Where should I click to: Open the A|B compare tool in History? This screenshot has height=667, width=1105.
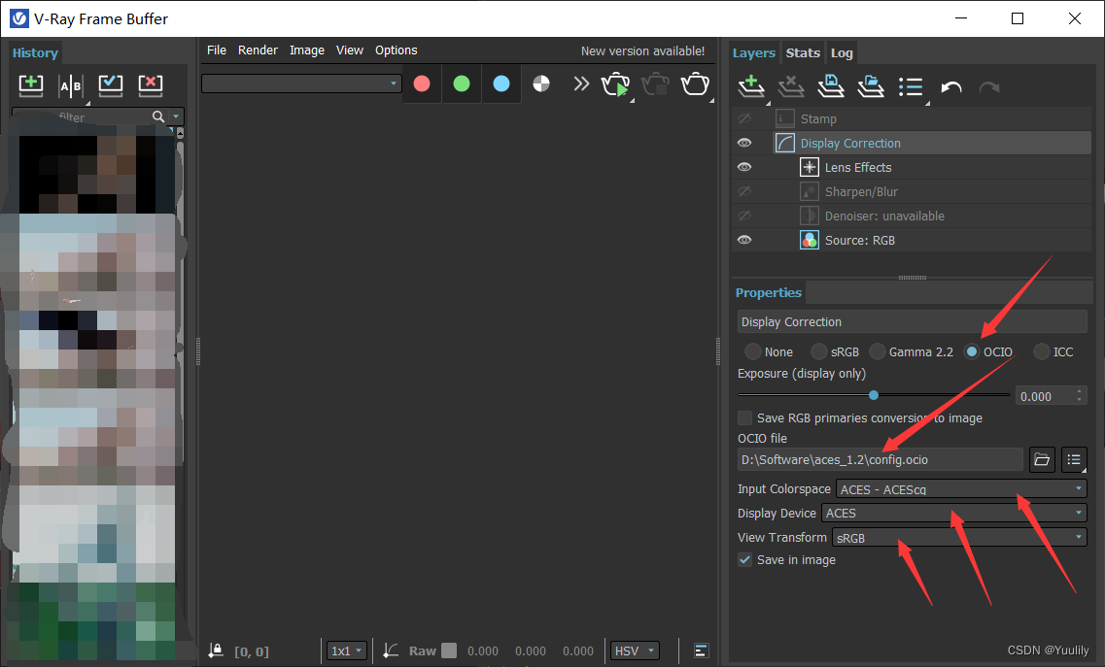pyautogui.click(x=71, y=85)
